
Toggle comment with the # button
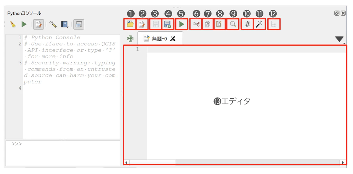247,24
